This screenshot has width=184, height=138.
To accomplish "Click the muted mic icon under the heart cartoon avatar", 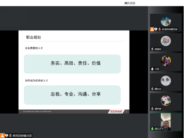I will (152, 49).
